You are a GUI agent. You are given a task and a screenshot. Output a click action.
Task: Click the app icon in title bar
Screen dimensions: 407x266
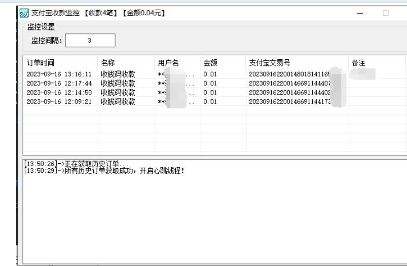(24, 13)
